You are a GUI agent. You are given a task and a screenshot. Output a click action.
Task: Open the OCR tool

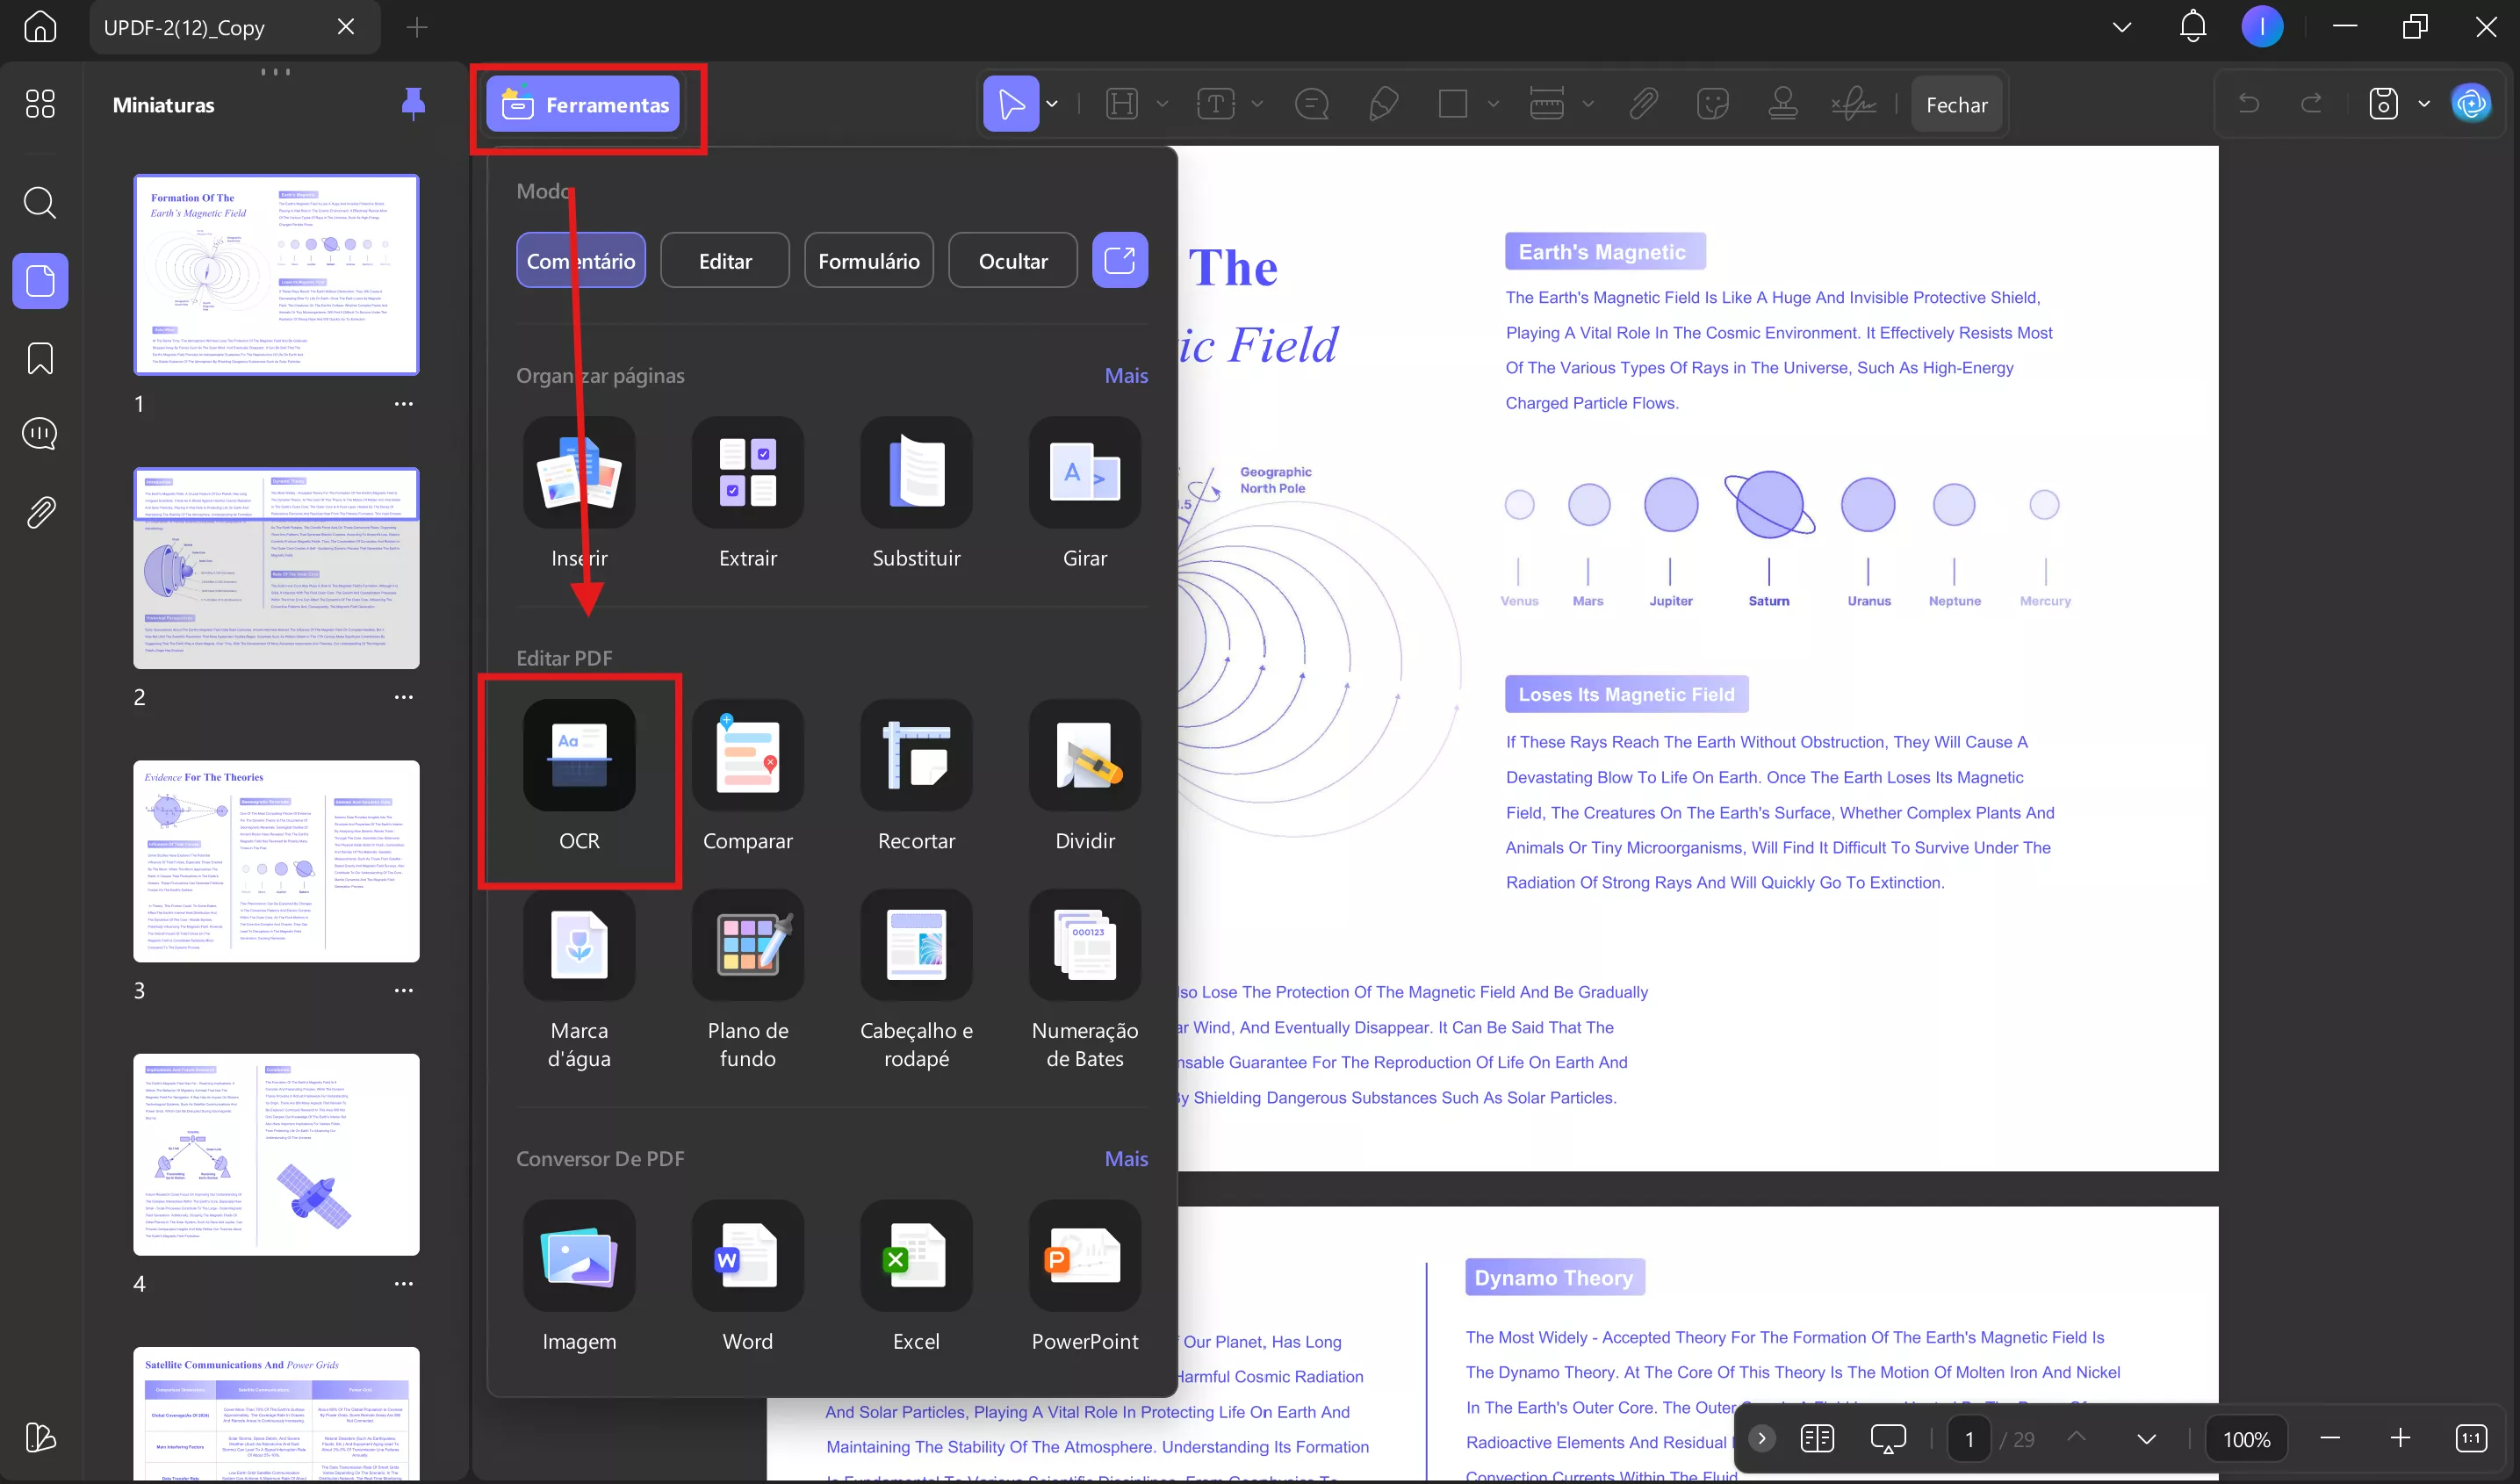coord(579,756)
